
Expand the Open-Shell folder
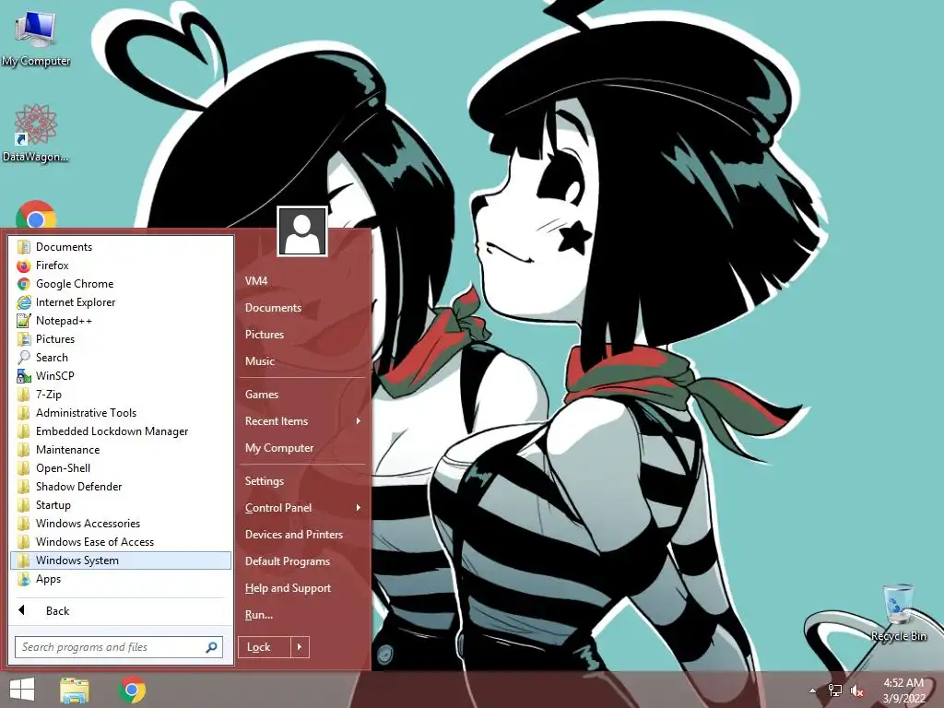[121, 468]
